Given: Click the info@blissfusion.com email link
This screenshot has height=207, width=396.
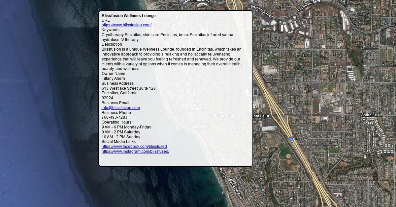Looking at the screenshot, I should click(x=120, y=108).
